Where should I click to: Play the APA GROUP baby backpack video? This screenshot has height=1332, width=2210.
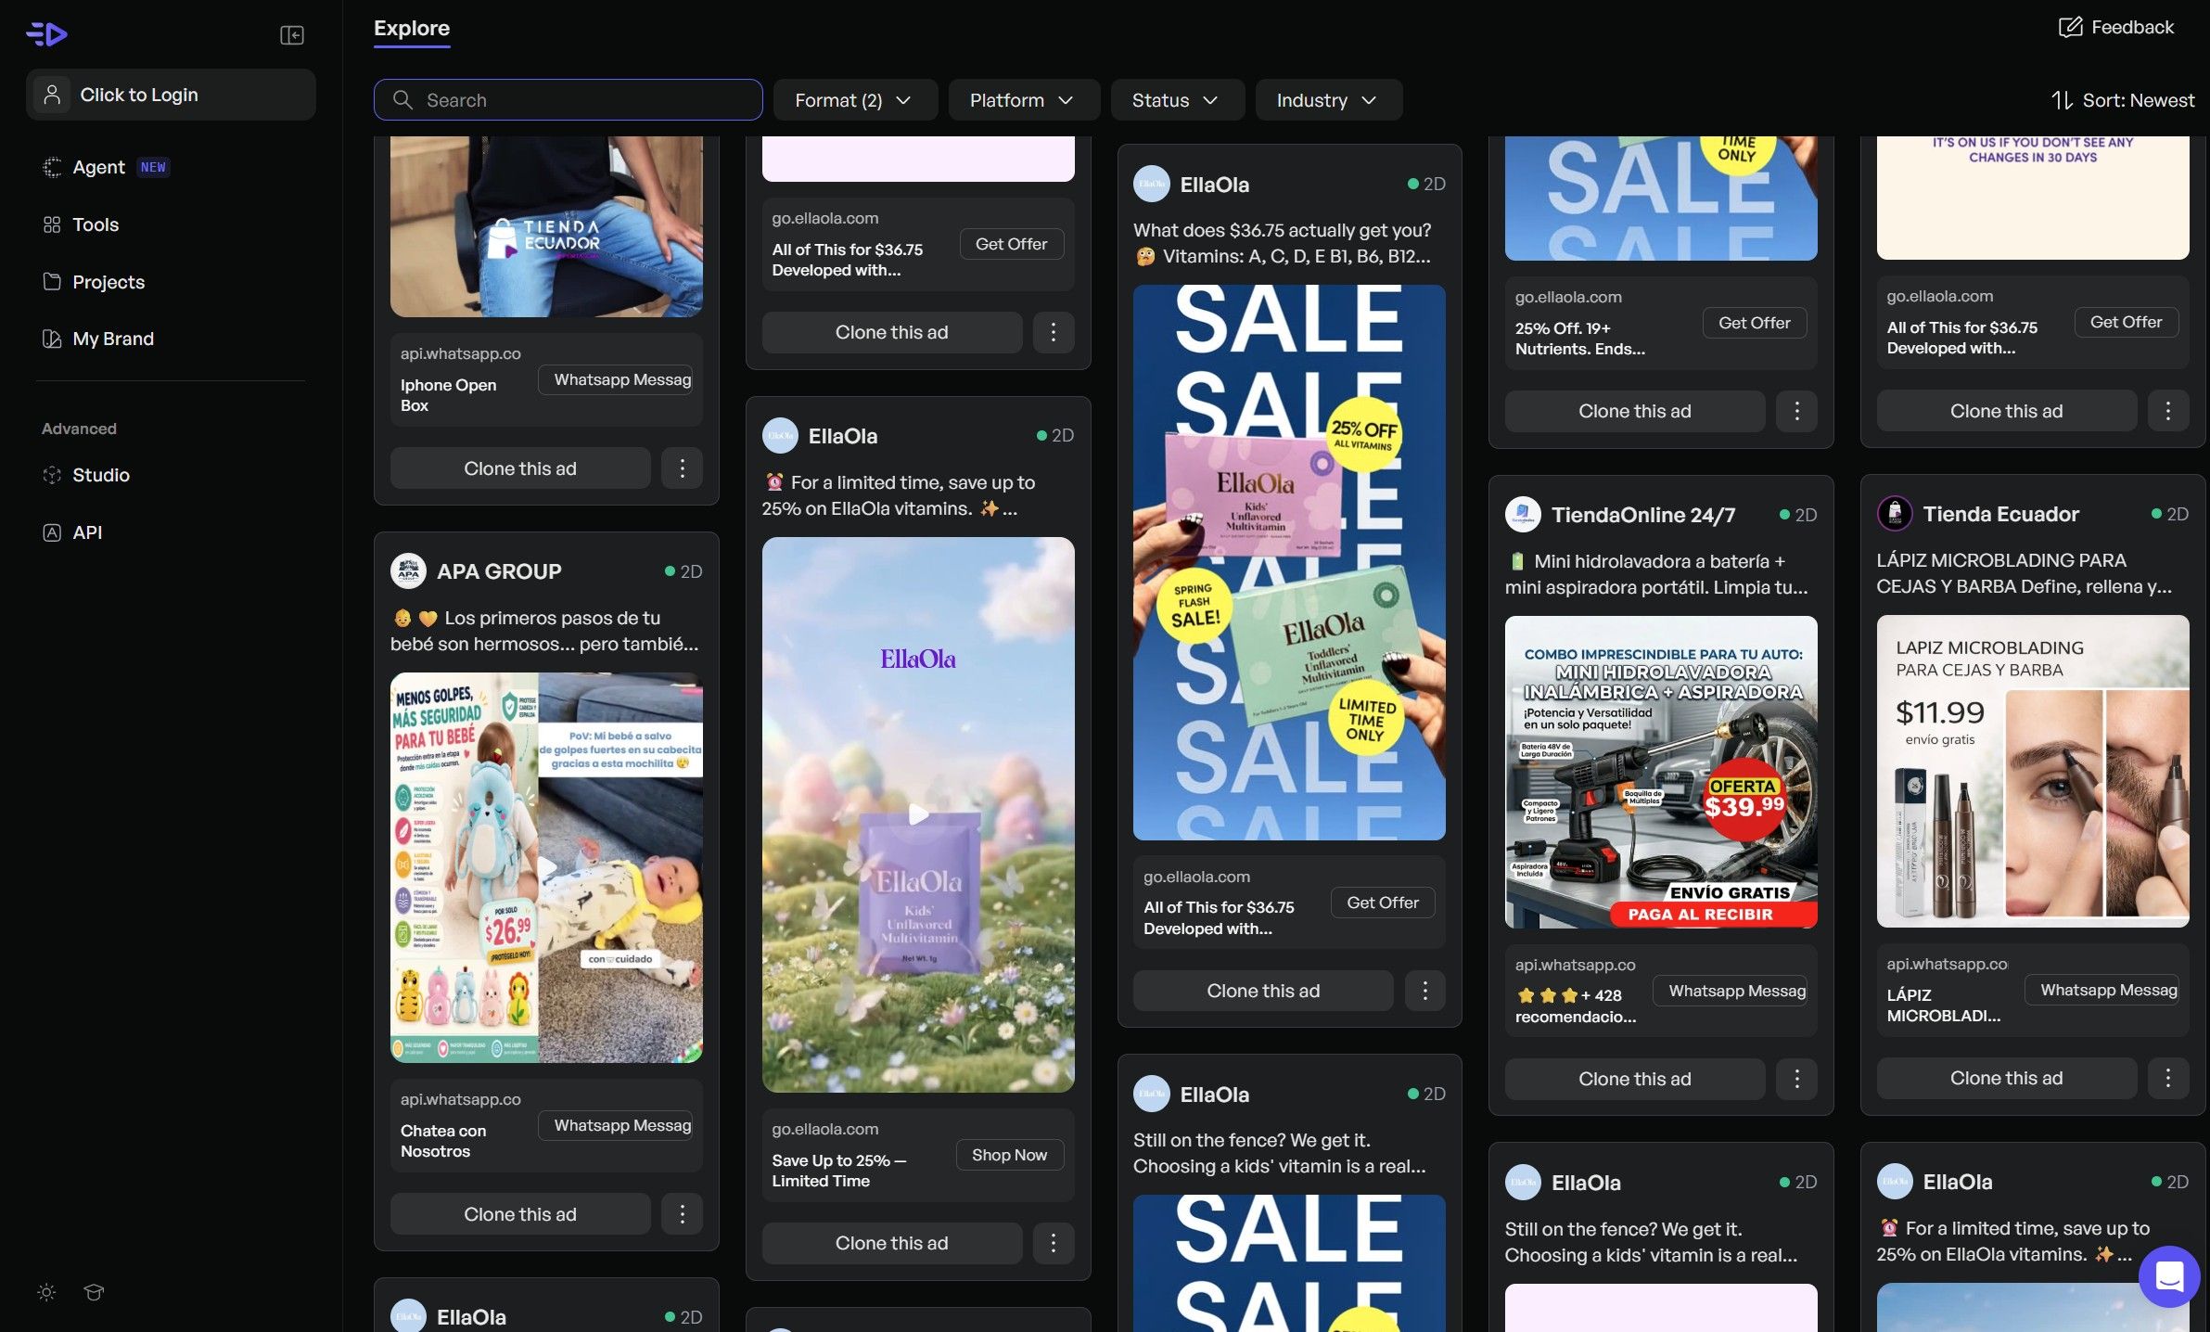point(546,867)
